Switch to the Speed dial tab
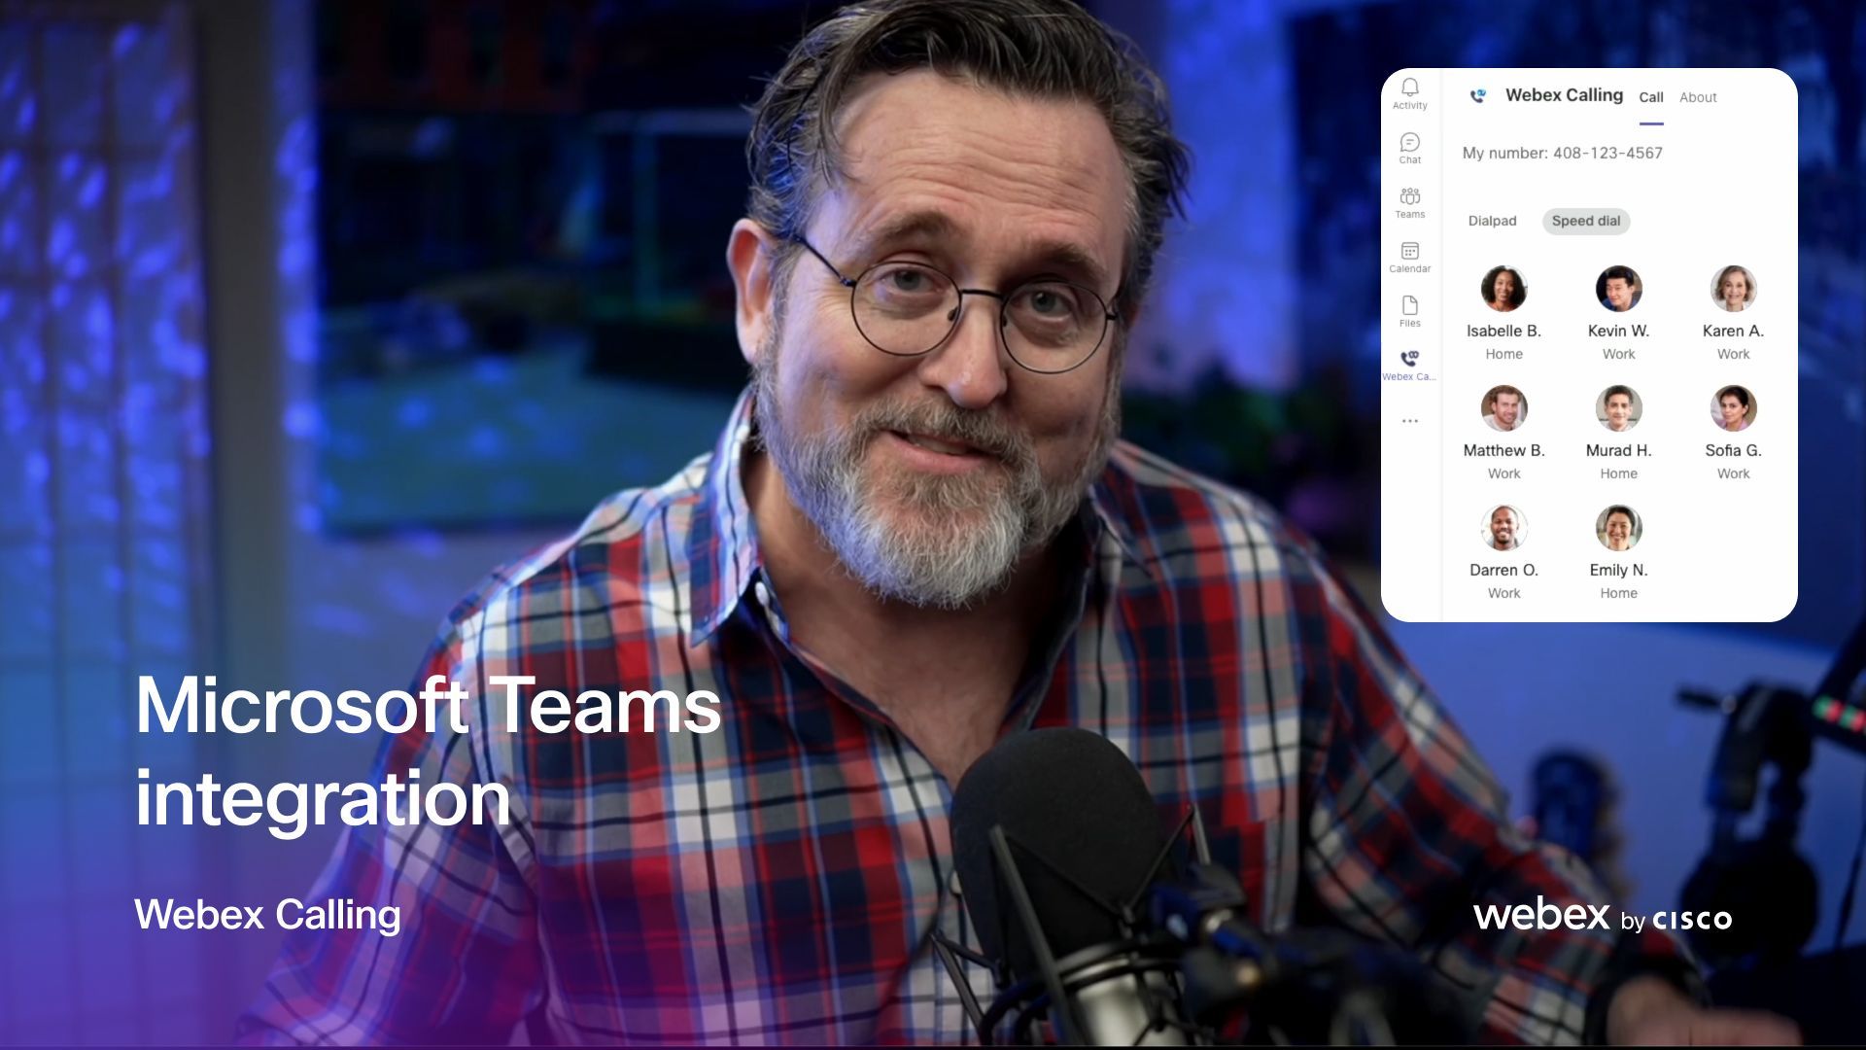 [1585, 219]
